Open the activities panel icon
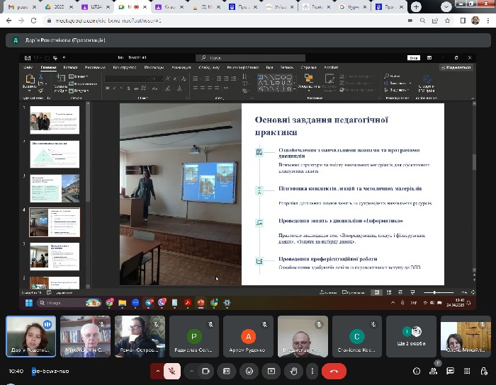Viewport: 496px width, 385px height. tap(468, 371)
